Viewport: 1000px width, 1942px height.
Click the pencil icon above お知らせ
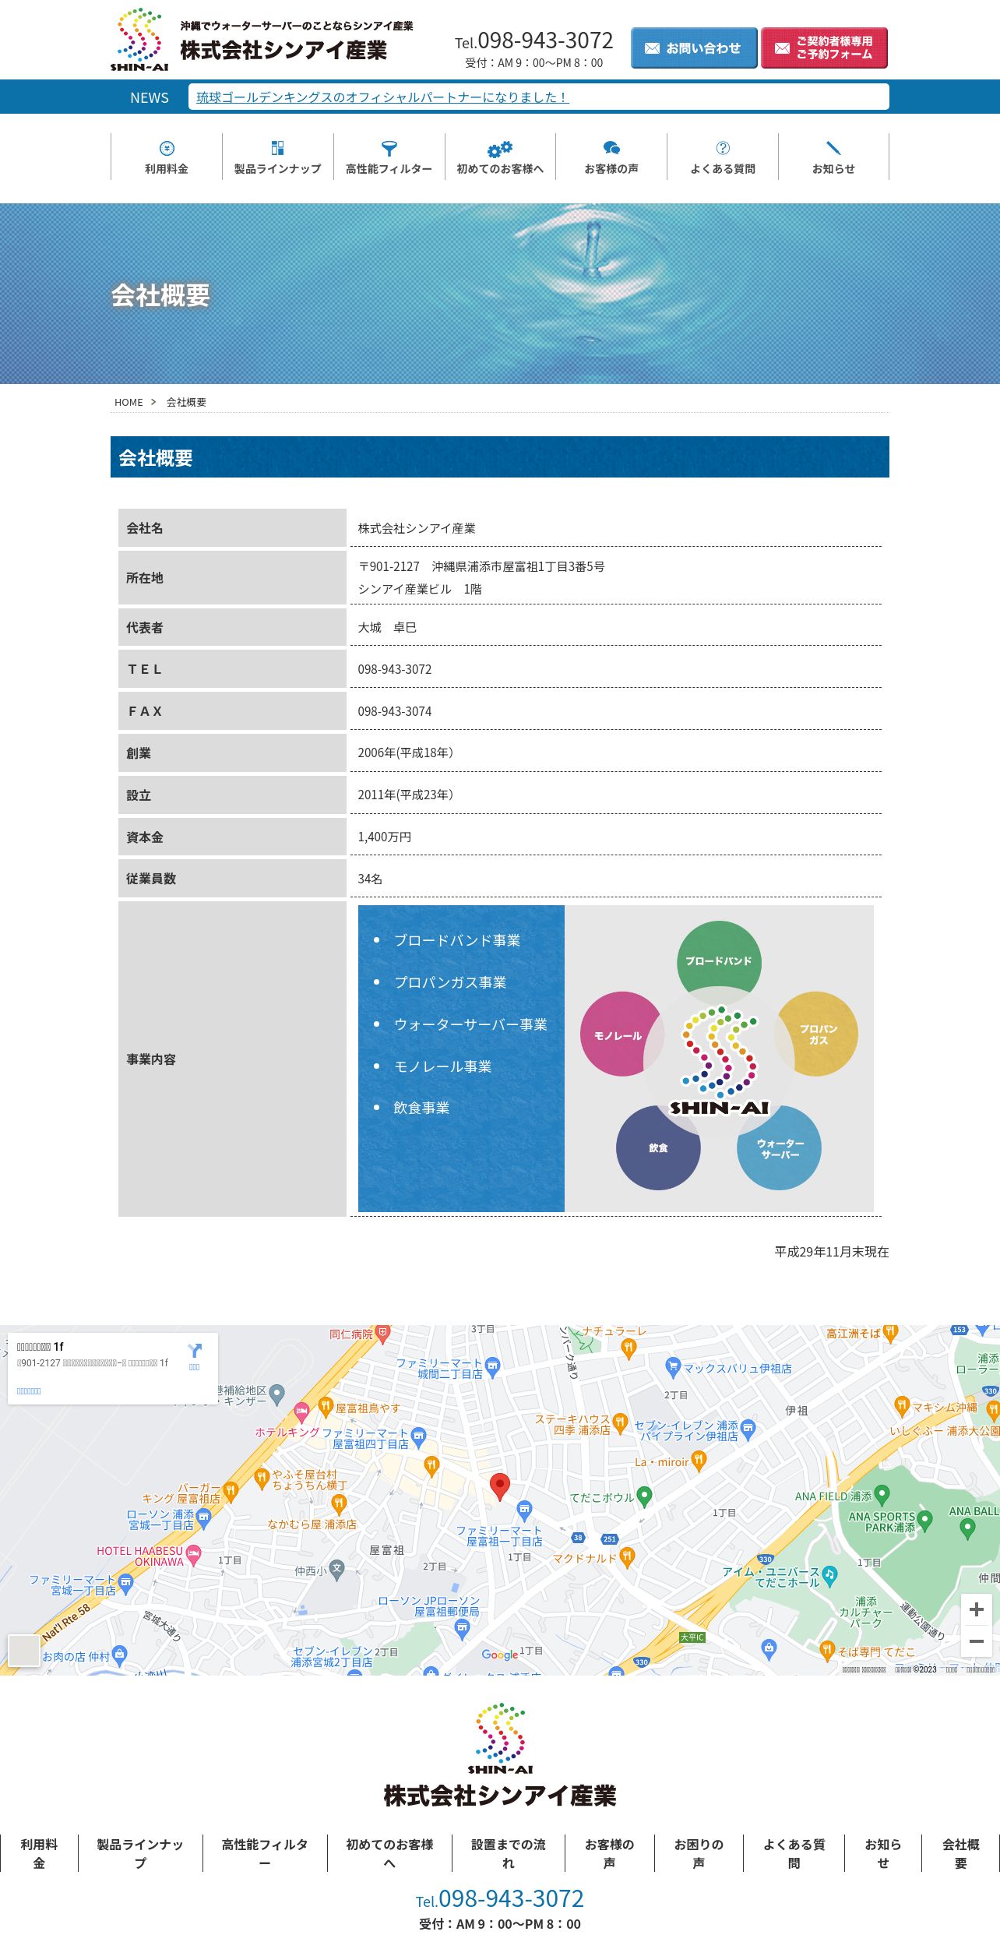833,148
